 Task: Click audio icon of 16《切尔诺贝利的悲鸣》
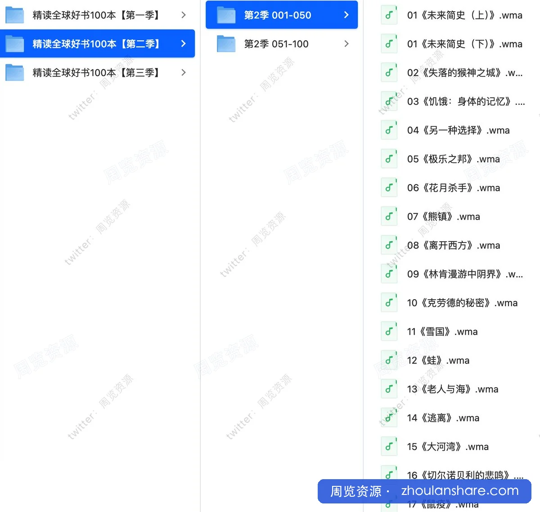coord(389,475)
